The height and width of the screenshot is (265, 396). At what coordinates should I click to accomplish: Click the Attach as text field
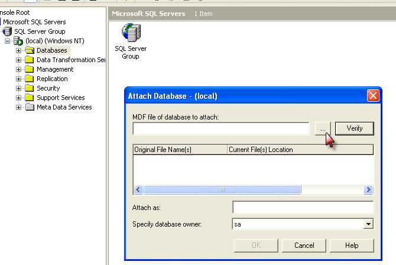click(303, 208)
